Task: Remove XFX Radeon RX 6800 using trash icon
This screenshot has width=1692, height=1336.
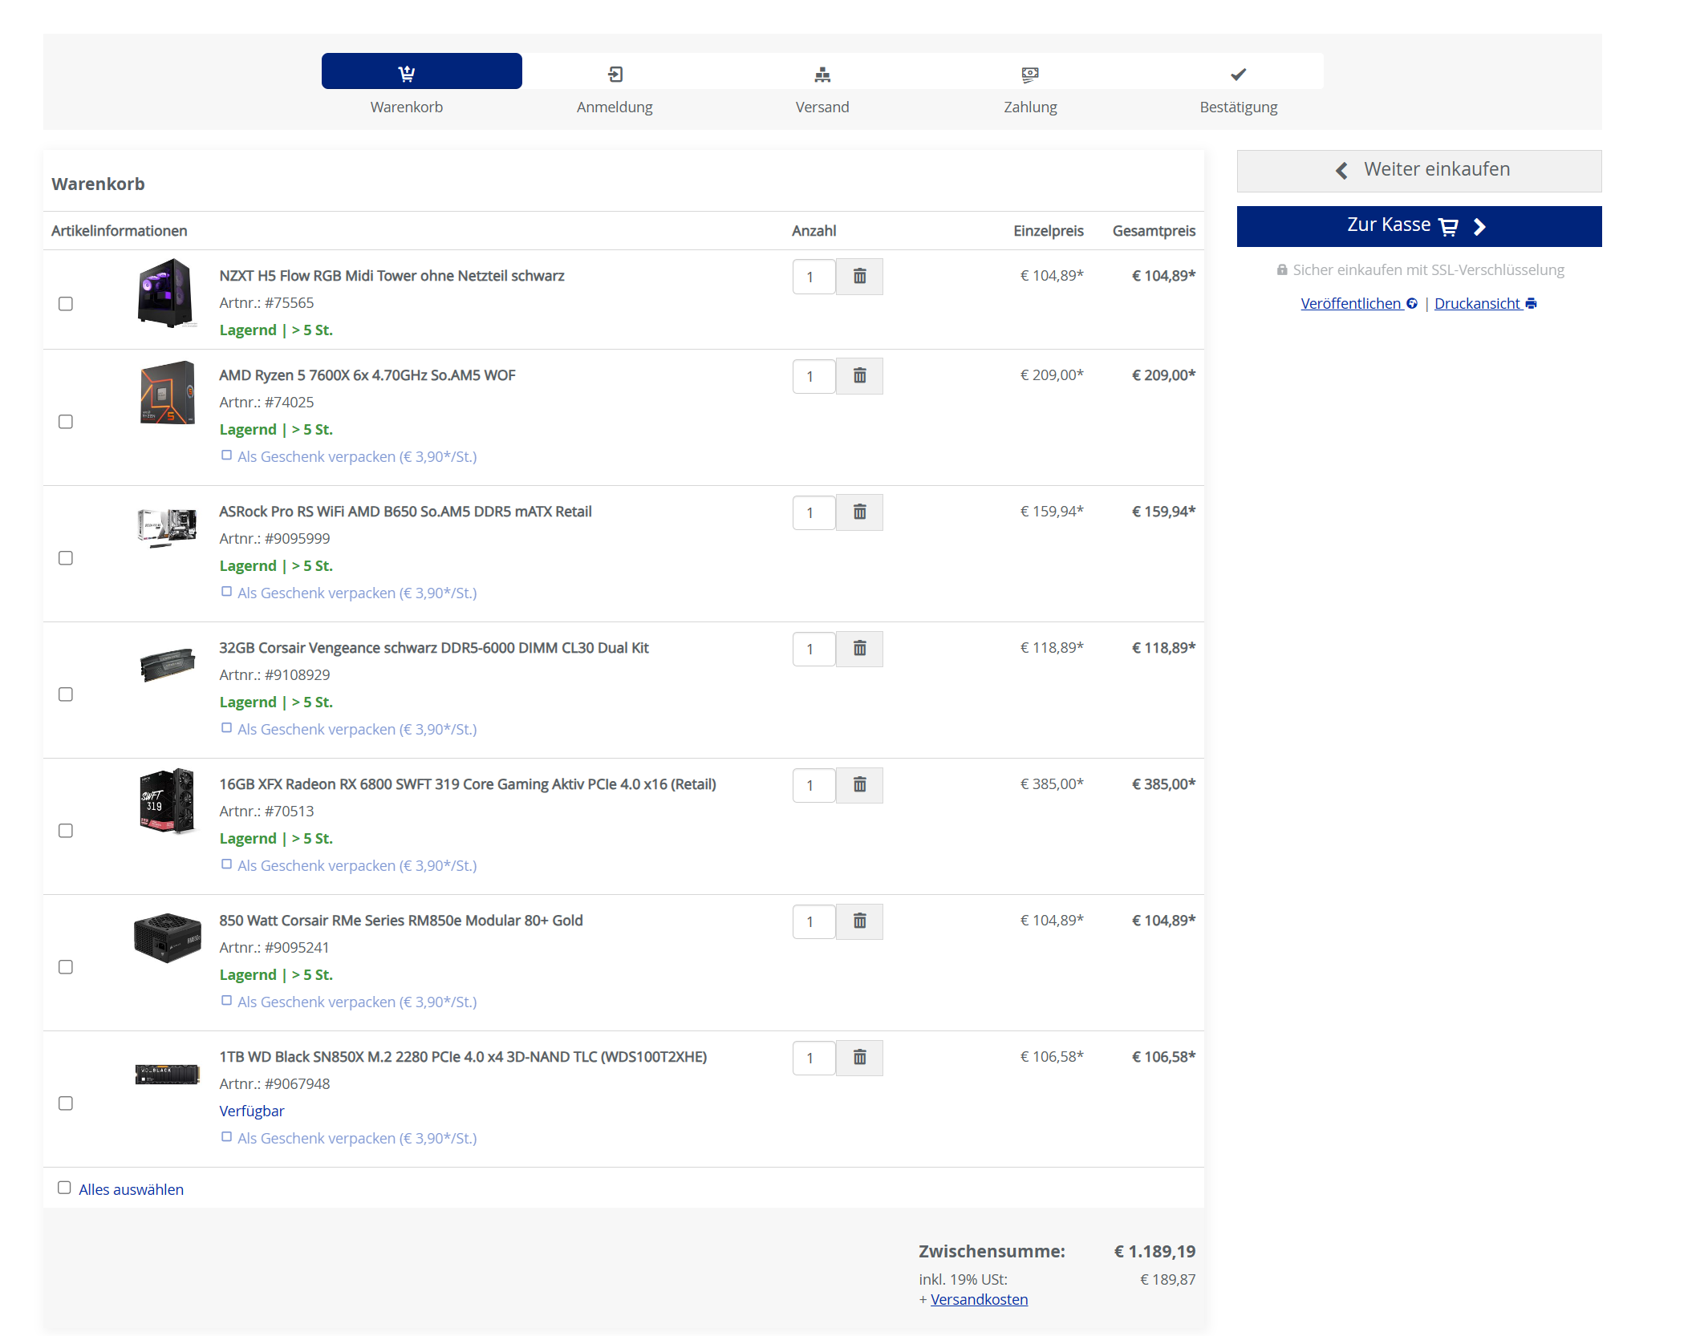Action: coord(859,785)
